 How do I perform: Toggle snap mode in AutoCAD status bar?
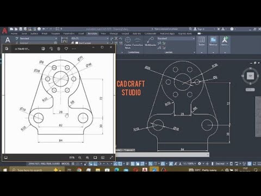[x=78, y=164]
